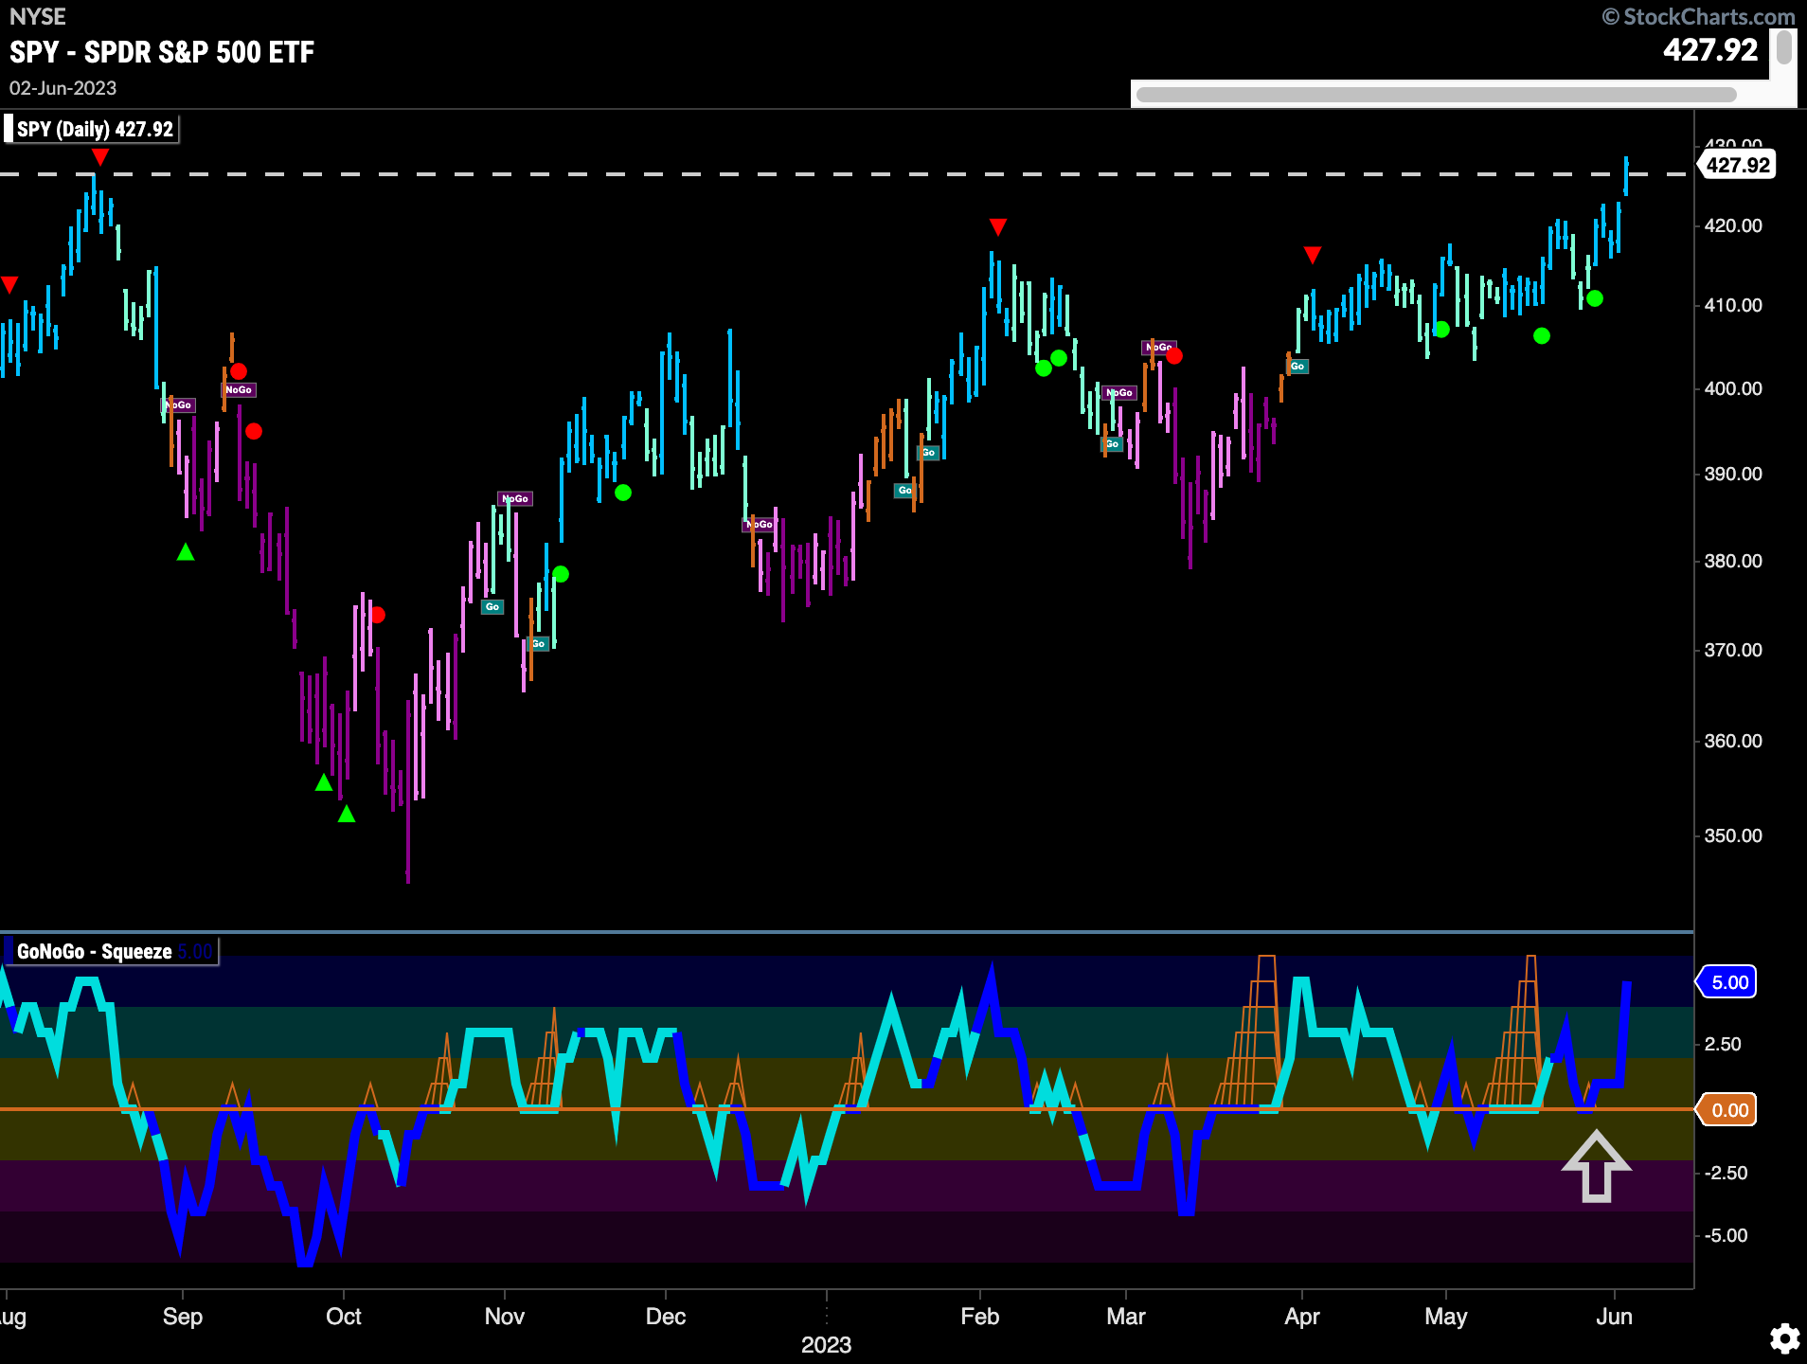Click the -5.00 oscillator axis label
This screenshot has height=1364, width=1807.
point(1726,1235)
